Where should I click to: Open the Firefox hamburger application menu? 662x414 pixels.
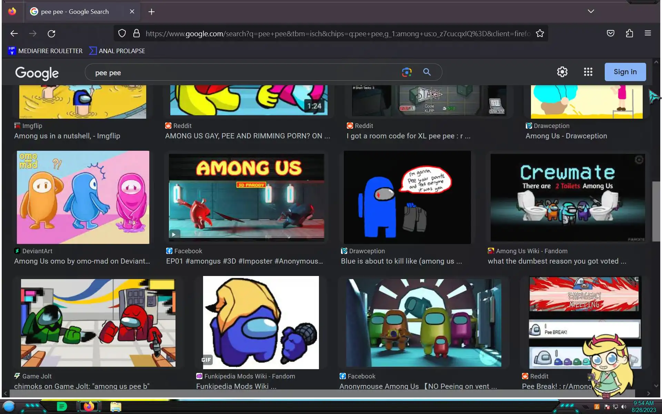(648, 33)
